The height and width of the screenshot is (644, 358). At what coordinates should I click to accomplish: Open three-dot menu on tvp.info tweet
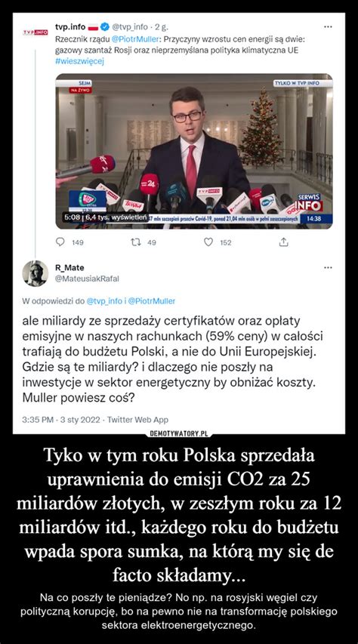pos(328,27)
